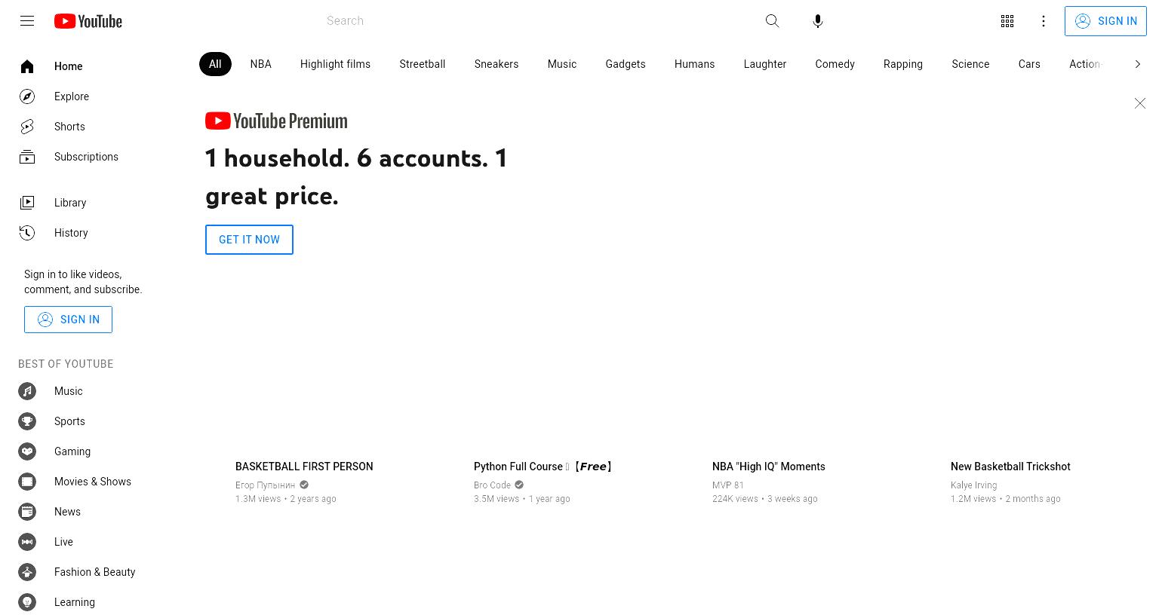Image resolution: width=1159 pixels, height=615 pixels.
Task: Show more category chips with right arrow
Action: click(x=1138, y=64)
